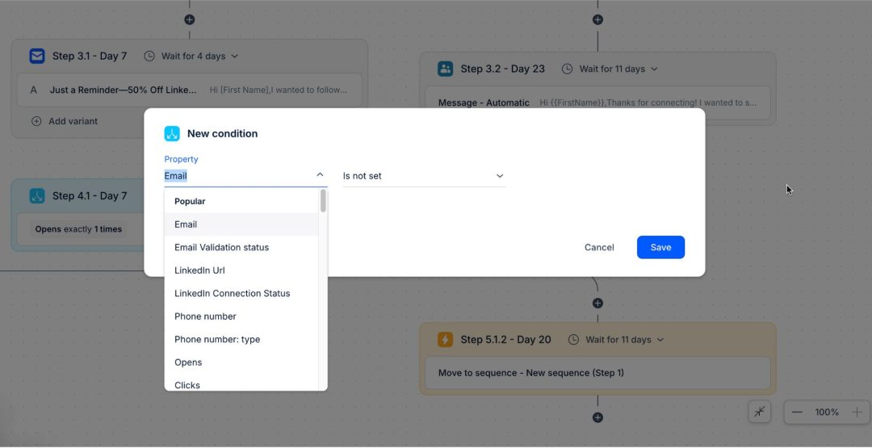This screenshot has width=872, height=448.
Task: Open the Is not set operator dropdown
Action: 425,176
